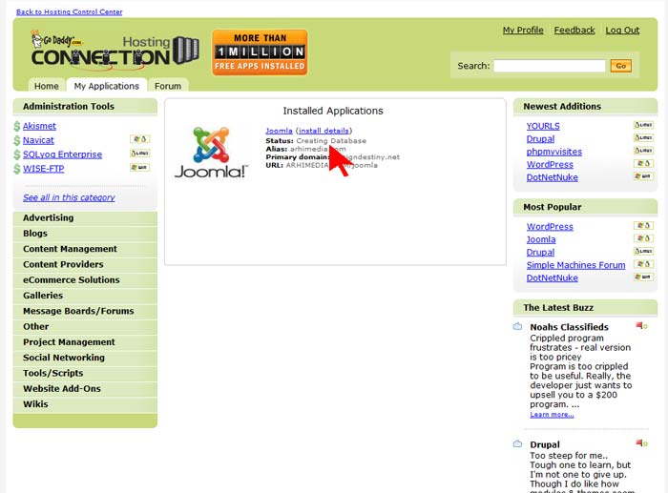Click the comment bubble icon next to Drupal buzz
This screenshot has width=668, height=493.
tap(517, 444)
